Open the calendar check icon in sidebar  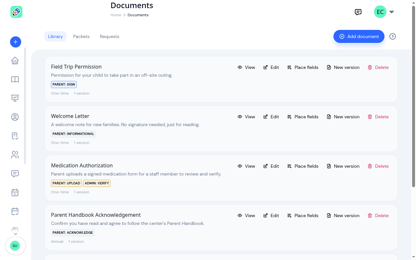pos(15,211)
